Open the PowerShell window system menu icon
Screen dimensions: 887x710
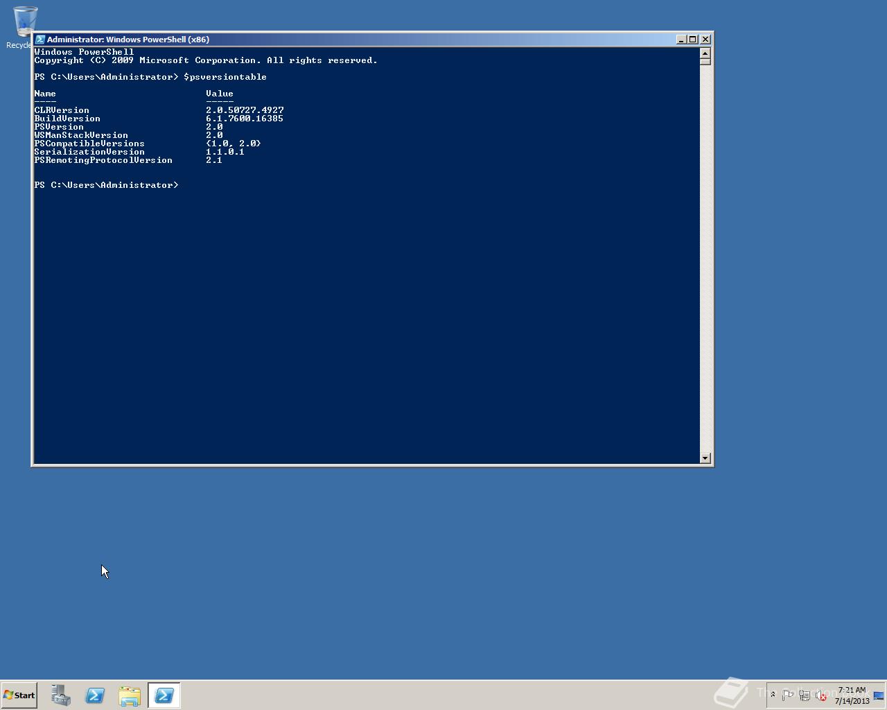(40, 40)
